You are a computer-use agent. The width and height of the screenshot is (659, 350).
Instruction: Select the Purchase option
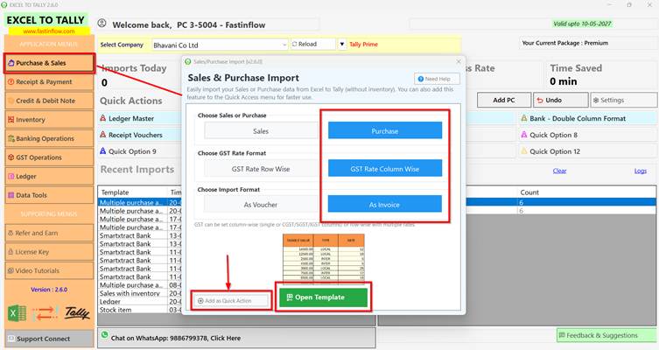(x=384, y=130)
